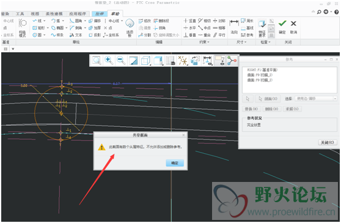This screenshot has height=223, width=341.
Task: Select the 样条 (Spline) tool
Action: pos(57,35)
